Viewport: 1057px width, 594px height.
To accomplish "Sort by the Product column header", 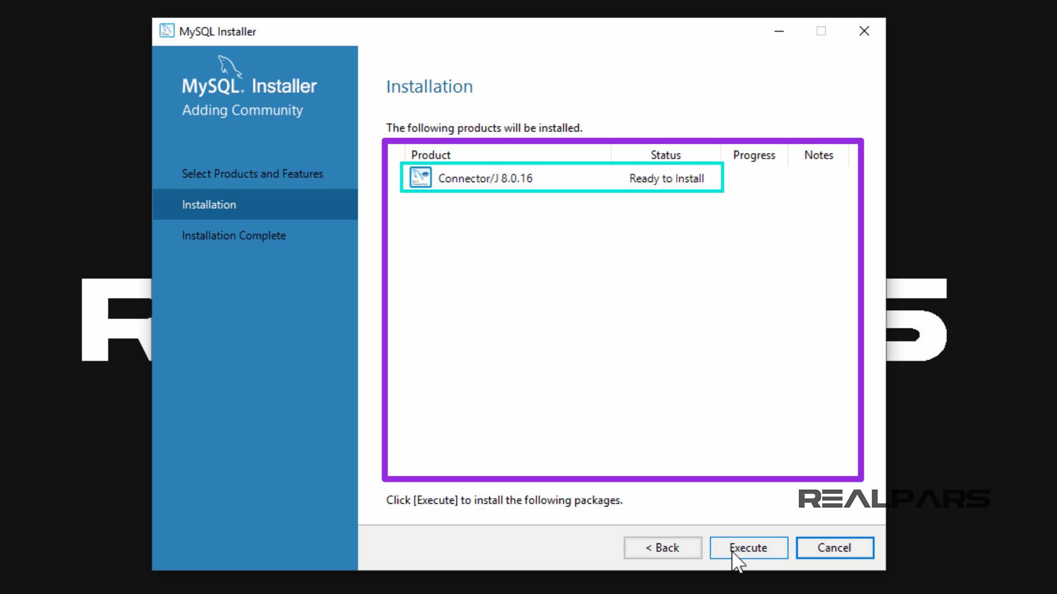I will (x=431, y=155).
